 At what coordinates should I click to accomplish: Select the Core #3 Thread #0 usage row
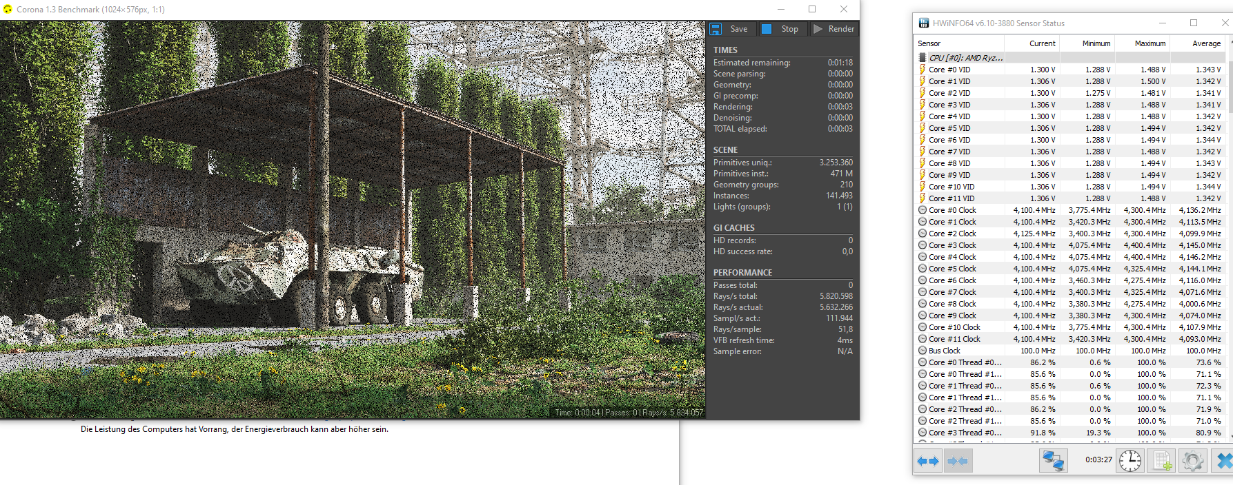(1069, 433)
